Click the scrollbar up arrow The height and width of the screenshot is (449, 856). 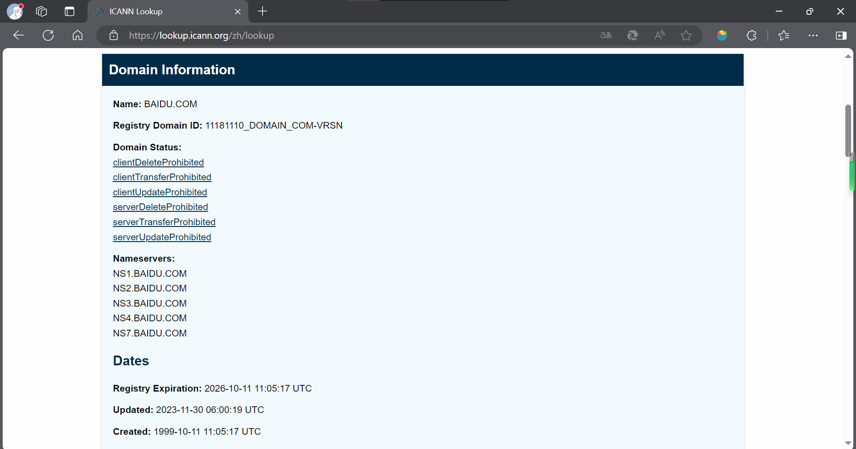848,56
